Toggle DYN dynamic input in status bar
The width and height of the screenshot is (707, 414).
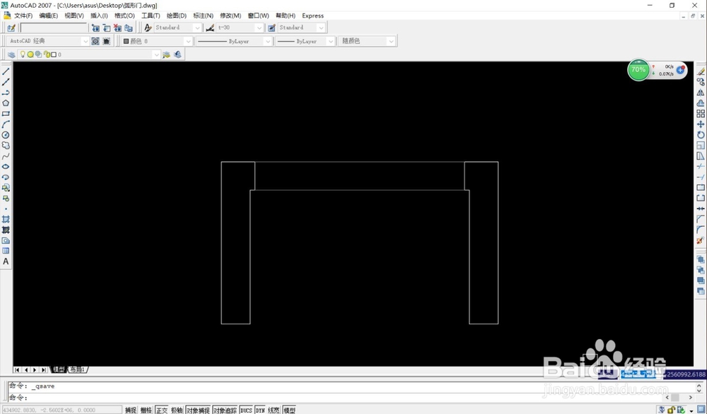point(260,410)
